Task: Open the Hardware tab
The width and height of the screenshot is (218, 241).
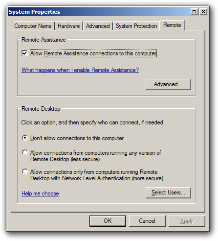Action: (x=69, y=26)
